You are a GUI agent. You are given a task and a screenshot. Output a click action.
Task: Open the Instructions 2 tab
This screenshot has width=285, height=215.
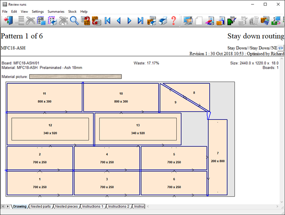[118, 206]
